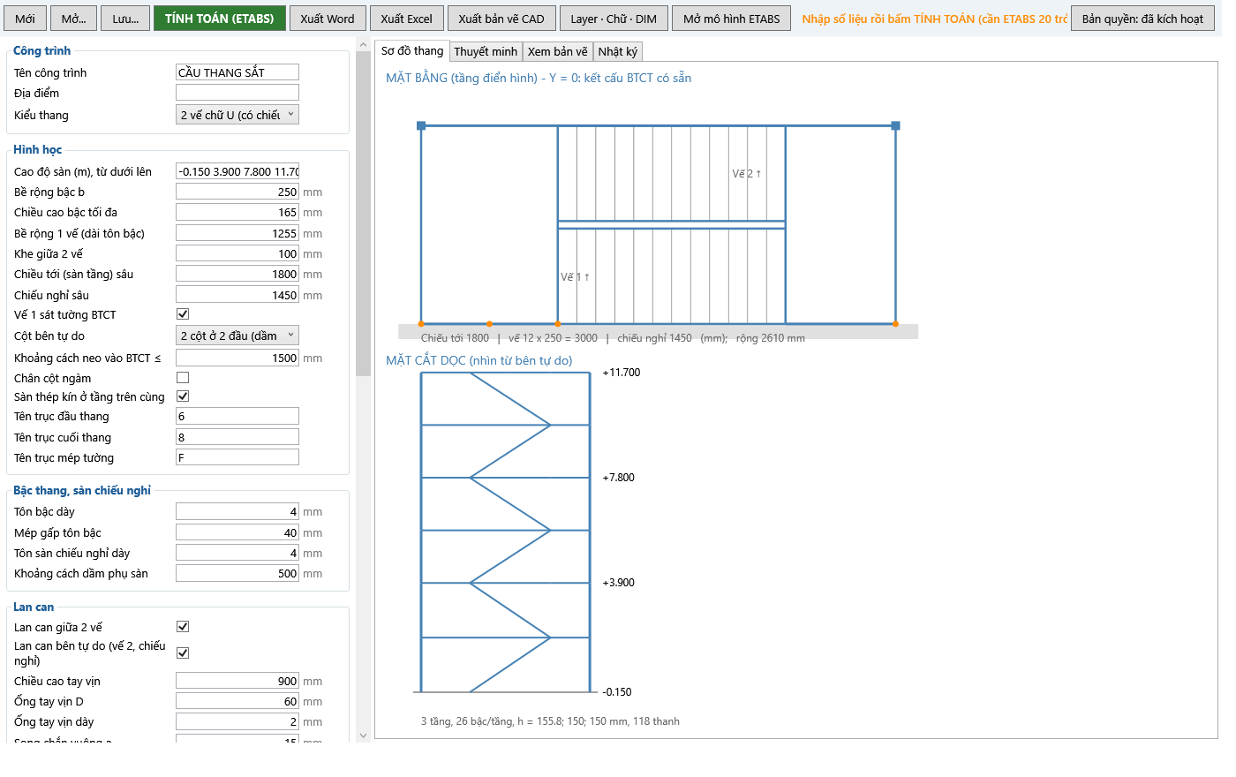Click the 'Bề rộng bậc b' field
Viewport: 1236px width, 777px height.
point(237,192)
